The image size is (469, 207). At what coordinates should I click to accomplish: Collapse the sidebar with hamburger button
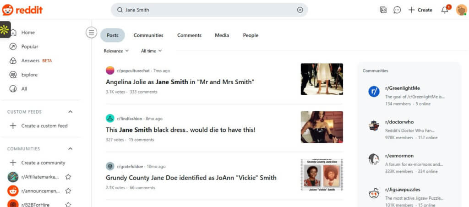point(91,33)
